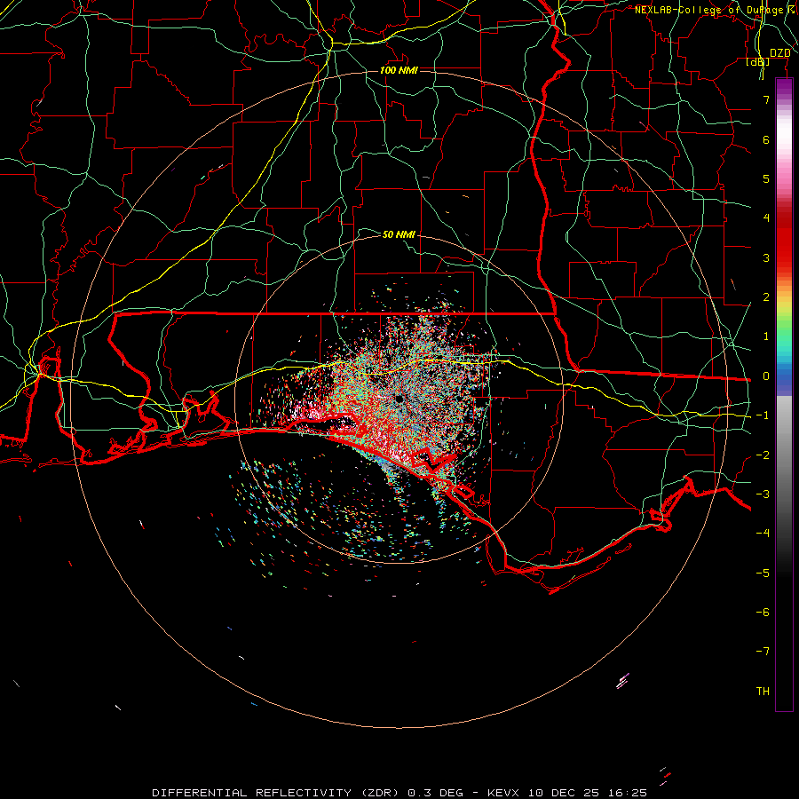
Task: Click the [dB] units label
Action: [x=758, y=61]
